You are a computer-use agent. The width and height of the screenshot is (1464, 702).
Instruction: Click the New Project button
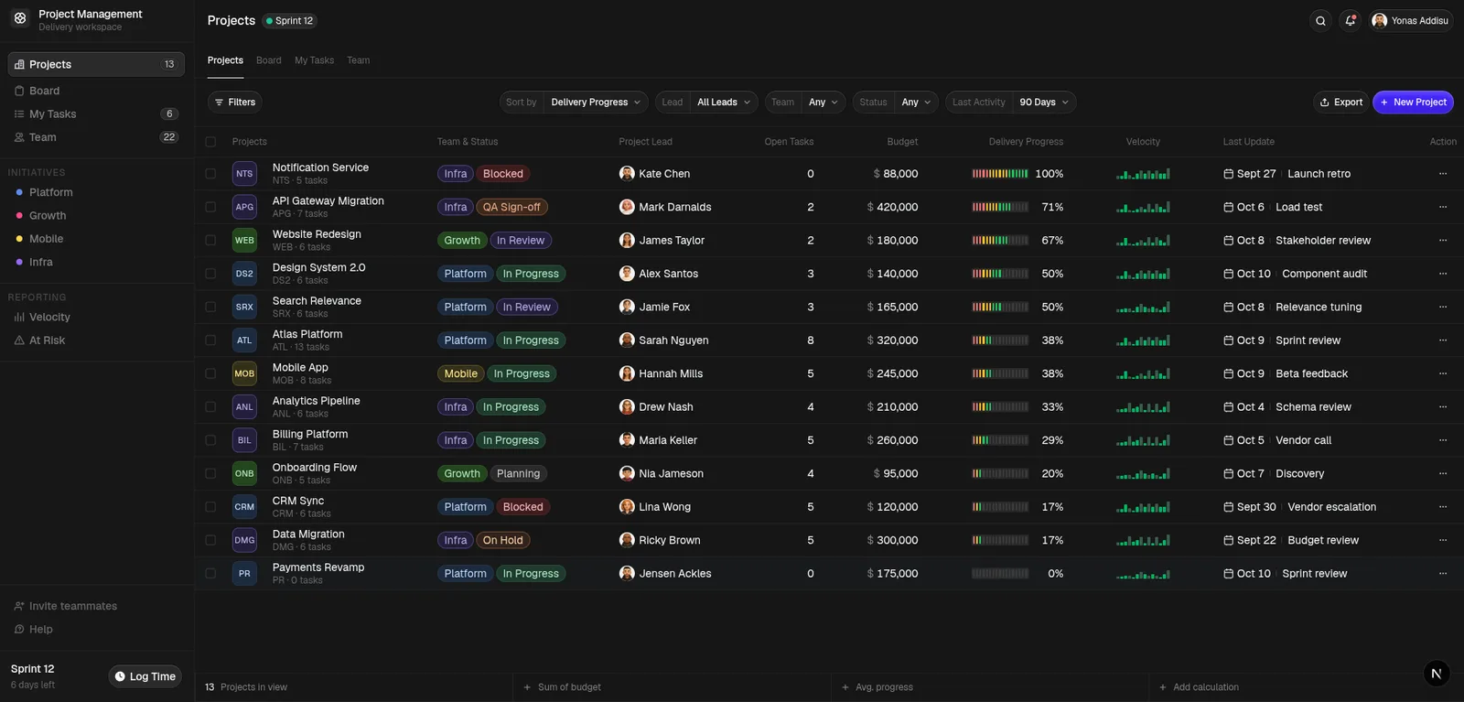(x=1413, y=103)
